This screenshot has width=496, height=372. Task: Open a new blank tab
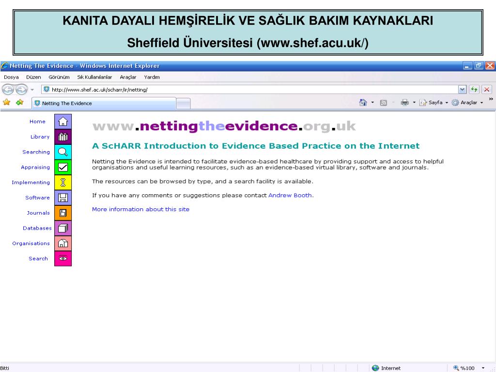(x=183, y=104)
